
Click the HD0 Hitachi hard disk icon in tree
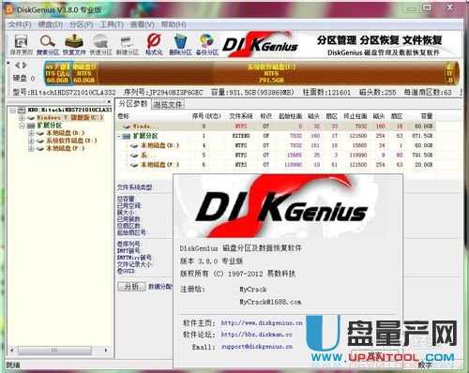pos(22,110)
